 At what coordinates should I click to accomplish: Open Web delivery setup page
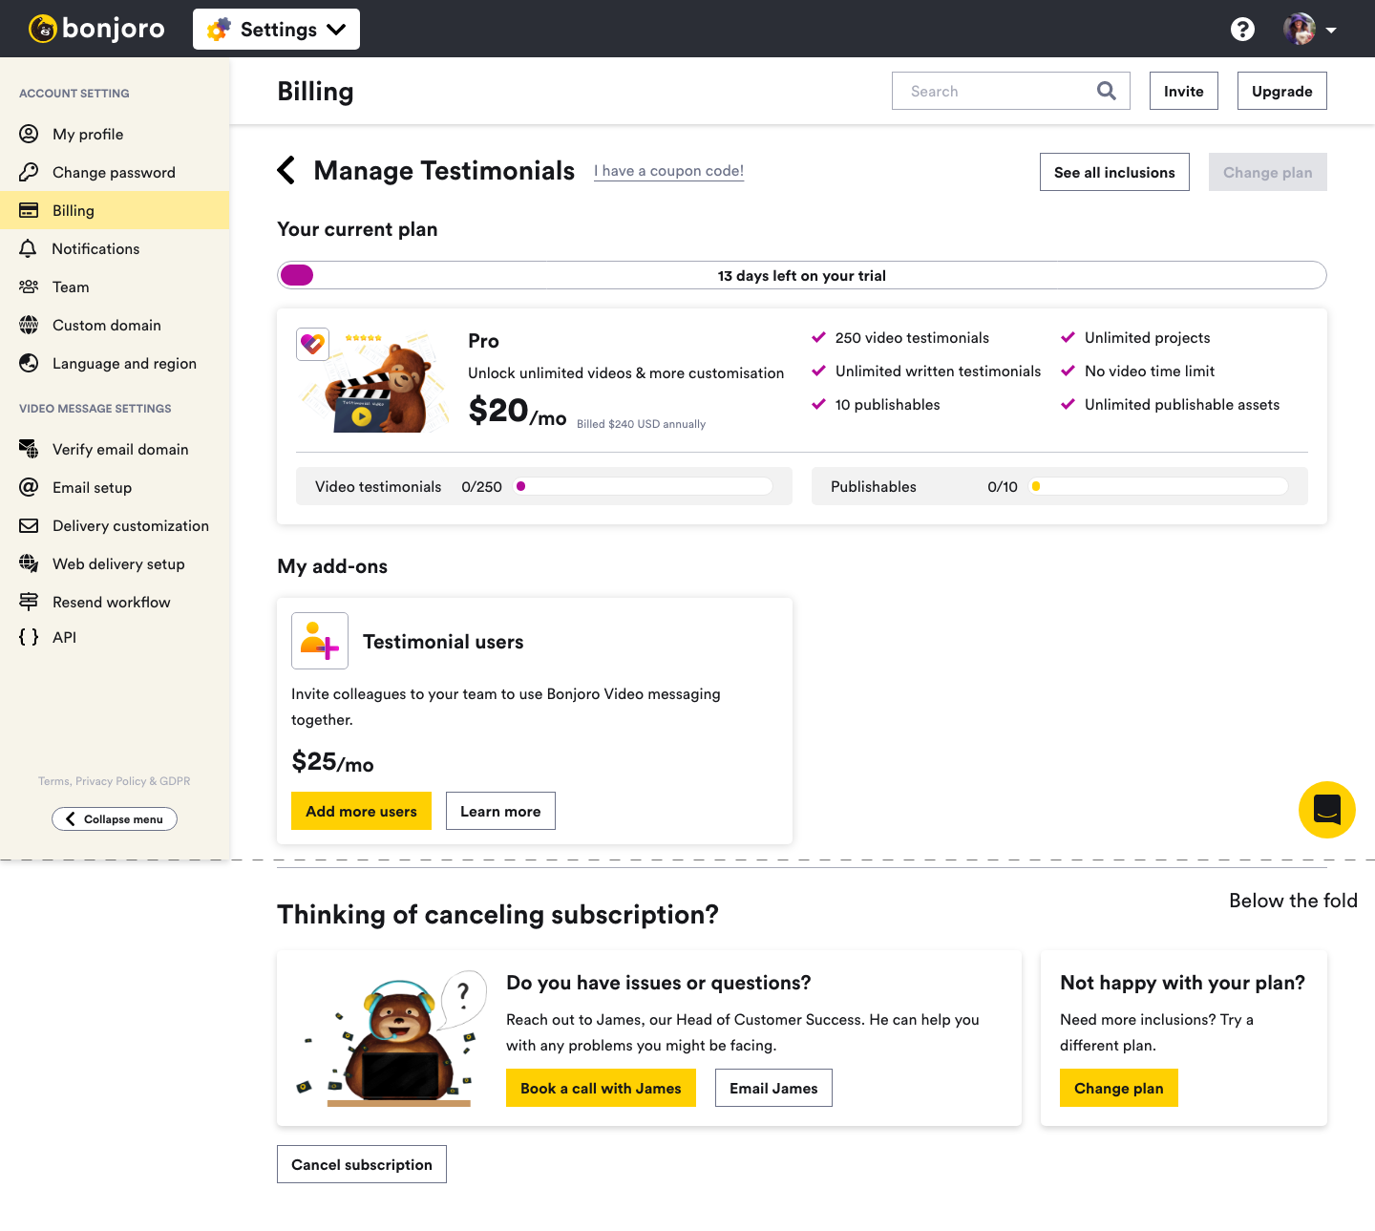click(x=115, y=563)
